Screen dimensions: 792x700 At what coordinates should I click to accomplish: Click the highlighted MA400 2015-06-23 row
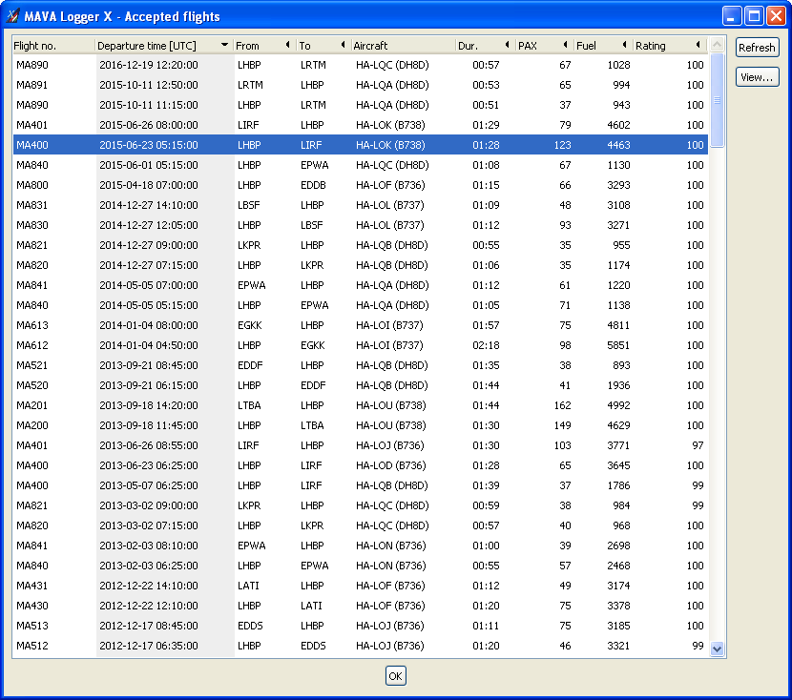[x=360, y=145]
